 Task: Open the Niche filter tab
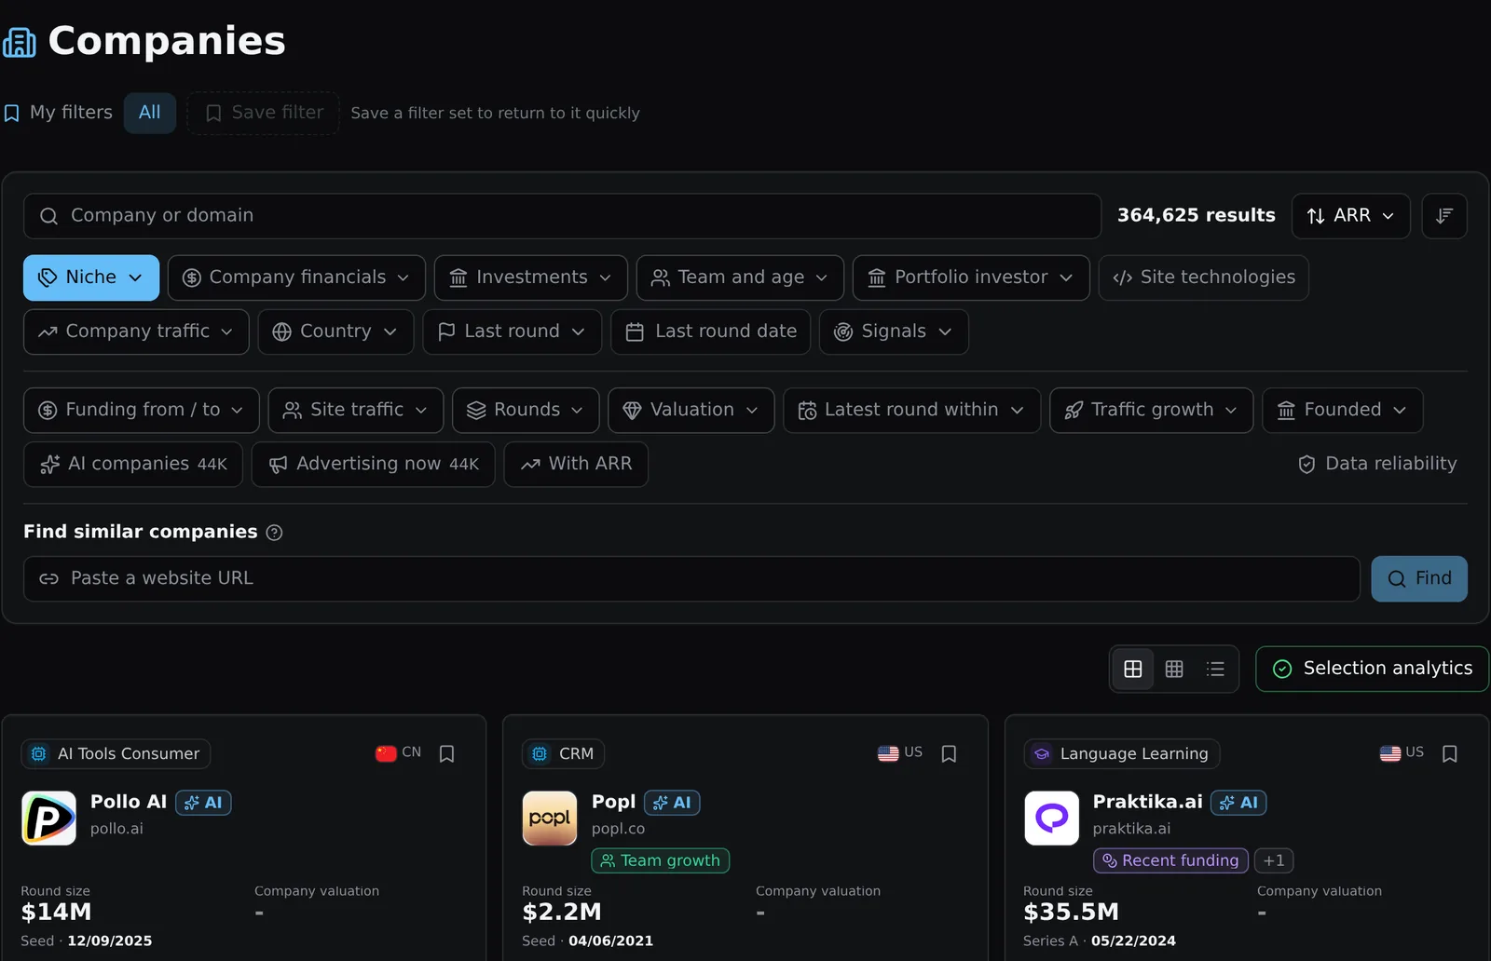tap(91, 277)
